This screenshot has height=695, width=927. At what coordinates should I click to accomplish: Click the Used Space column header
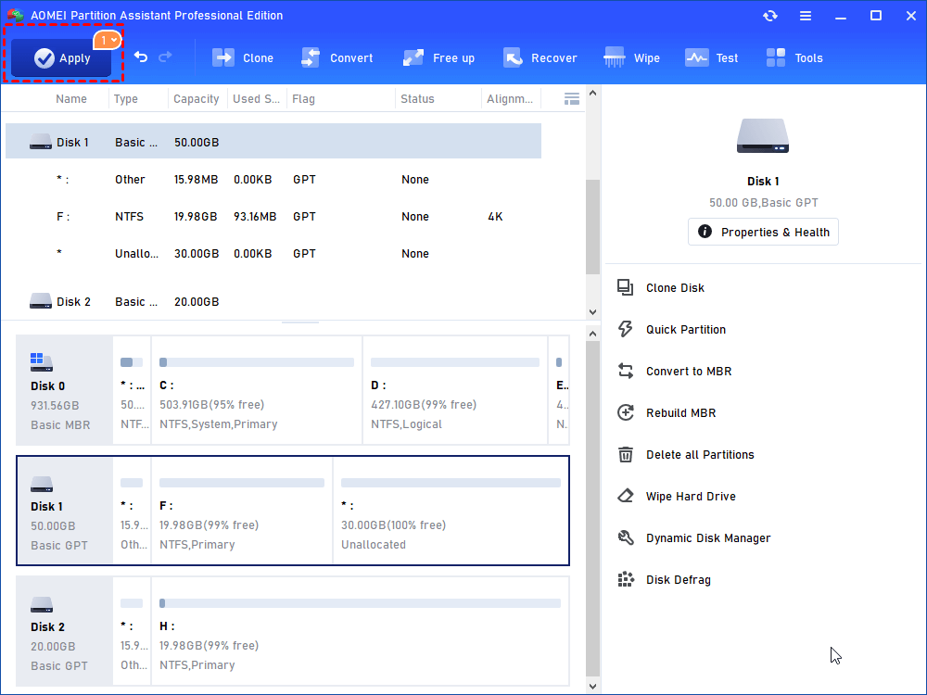coord(256,99)
